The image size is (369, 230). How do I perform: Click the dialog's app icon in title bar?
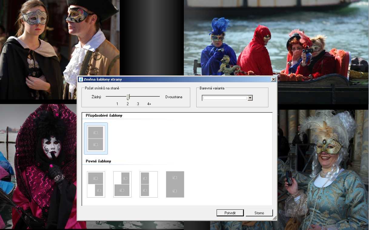(x=81, y=79)
